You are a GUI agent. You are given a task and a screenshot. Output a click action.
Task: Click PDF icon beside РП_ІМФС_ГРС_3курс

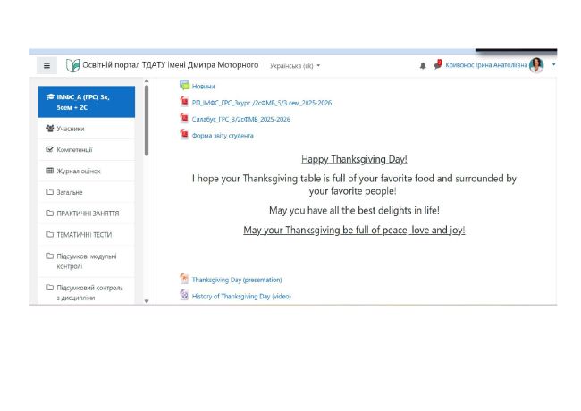(184, 101)
